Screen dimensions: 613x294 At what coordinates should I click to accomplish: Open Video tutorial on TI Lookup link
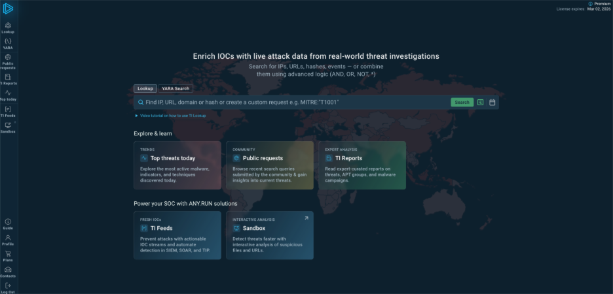pos(173,116)
